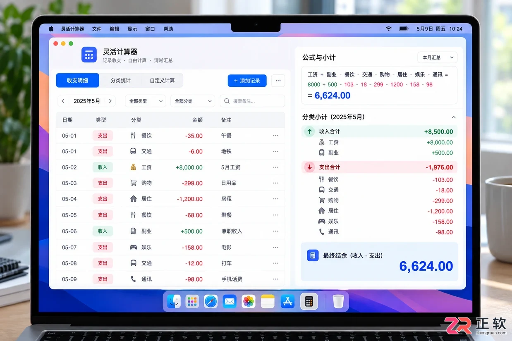Click the 2025年5月 month label
Screen dimensions: 512x341
pos(87,101)
